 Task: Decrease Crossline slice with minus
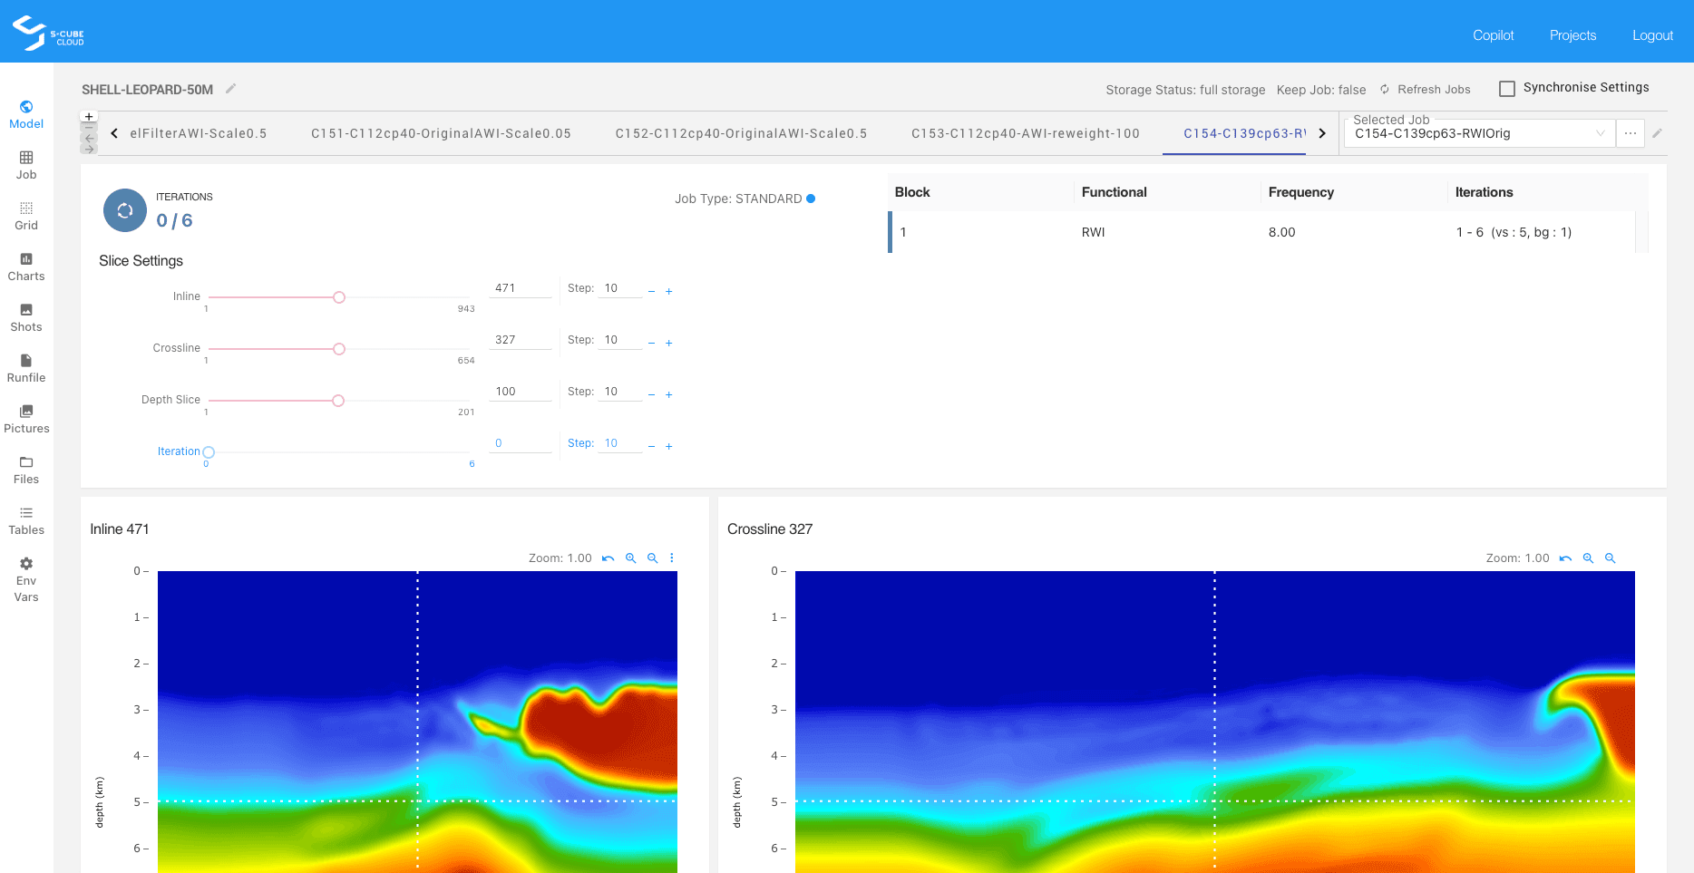point(651,344)
